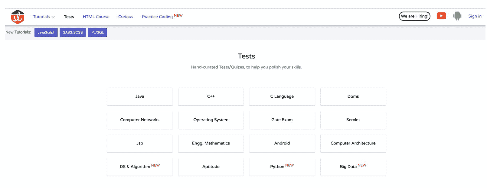The height and width of the screenshot is (188, 487).
Task: Open the Tests menu item
Action: [x=69, y=17]
